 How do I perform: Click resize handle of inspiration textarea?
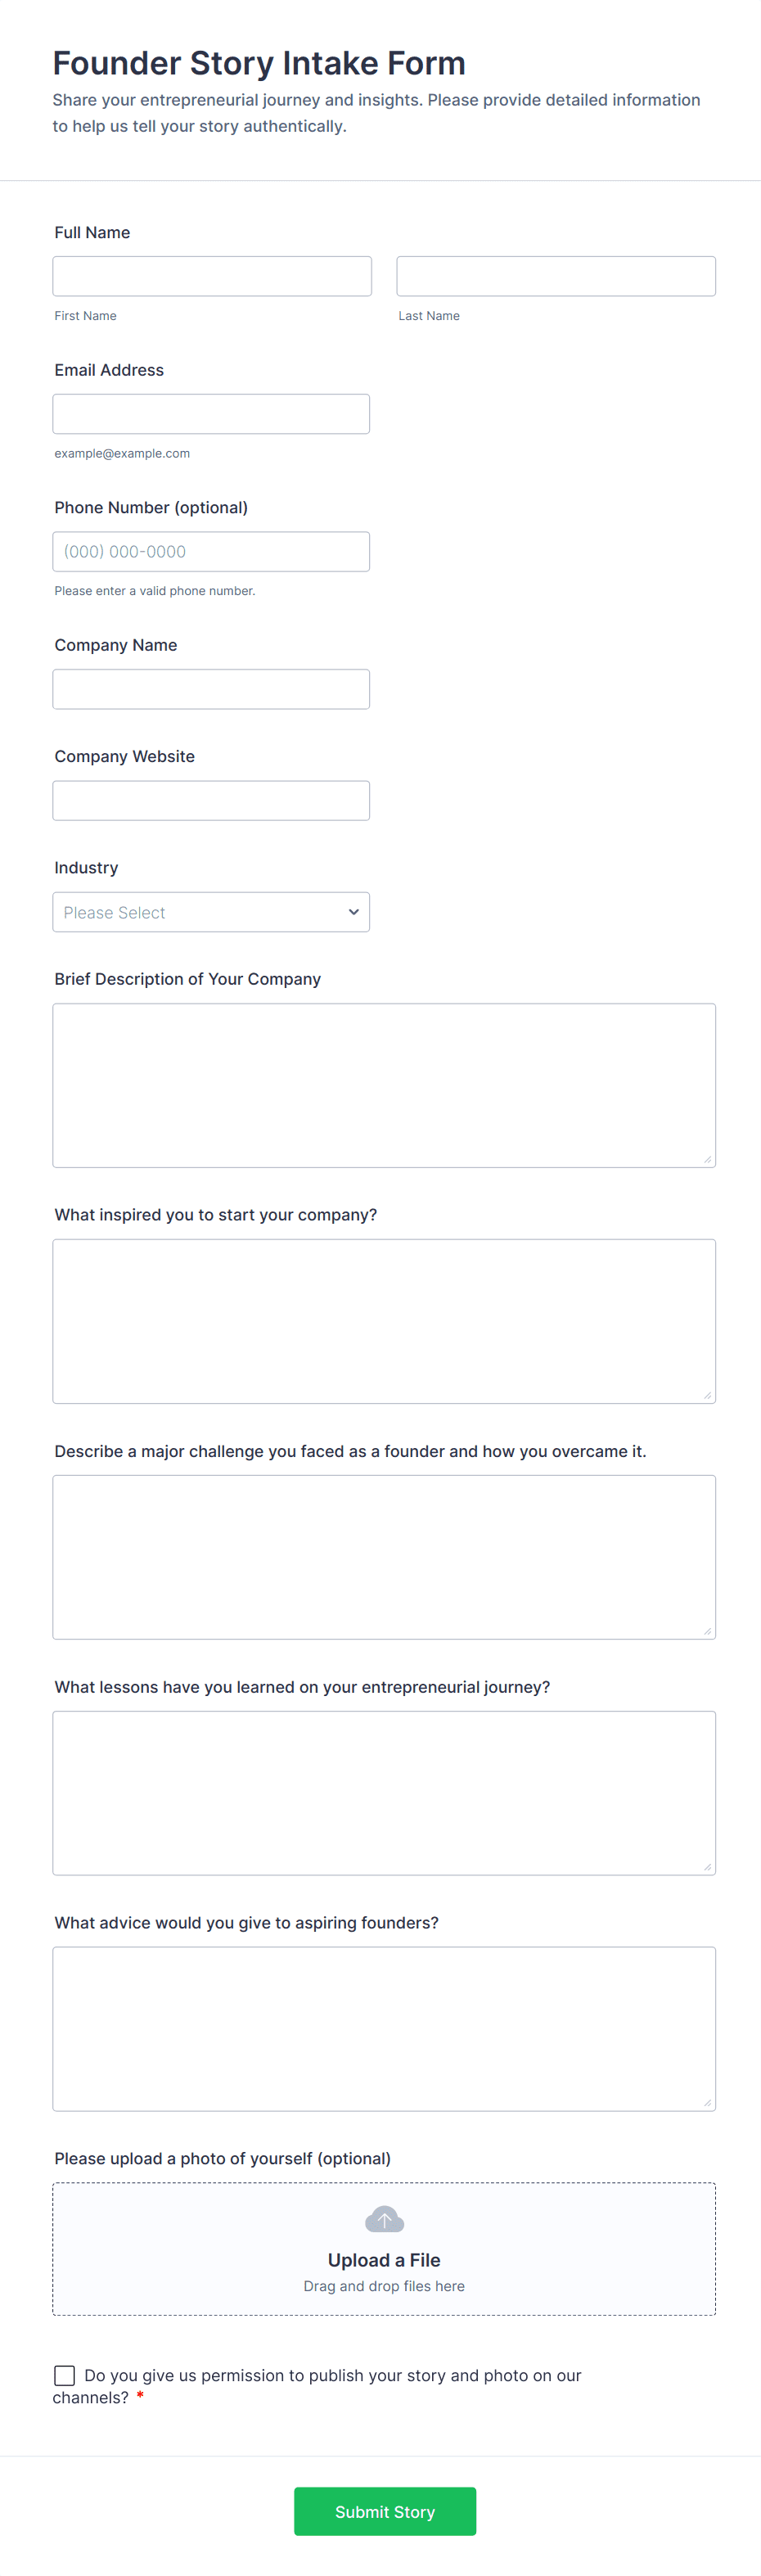click(707, 1395)
